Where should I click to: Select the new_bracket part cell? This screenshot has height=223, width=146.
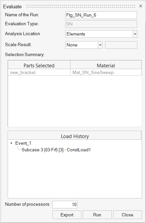tap(39, 72)
